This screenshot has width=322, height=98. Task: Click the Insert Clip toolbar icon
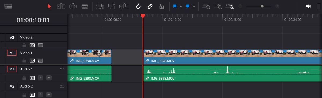click(100, 6)
